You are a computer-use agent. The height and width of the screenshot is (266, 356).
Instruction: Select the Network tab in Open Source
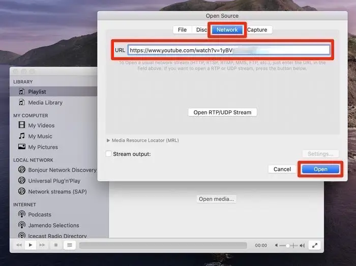click(227, 29)
